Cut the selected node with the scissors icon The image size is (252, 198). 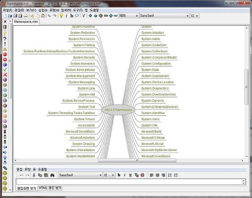[x=32, y=16]
